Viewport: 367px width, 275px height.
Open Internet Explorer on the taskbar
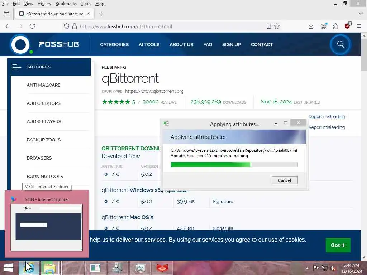(29, 268)
